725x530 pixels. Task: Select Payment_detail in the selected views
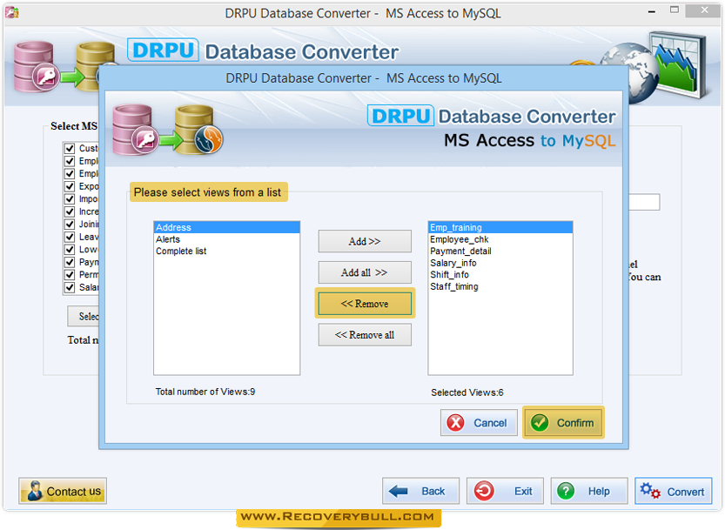tap(500, 252)
